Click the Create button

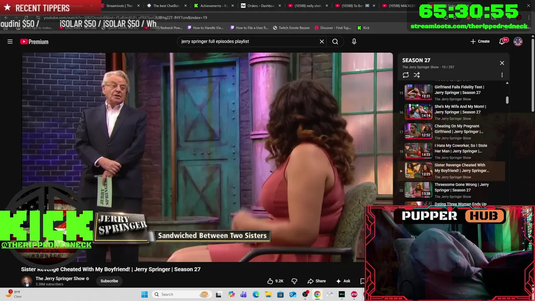click(x=480, y=41)
